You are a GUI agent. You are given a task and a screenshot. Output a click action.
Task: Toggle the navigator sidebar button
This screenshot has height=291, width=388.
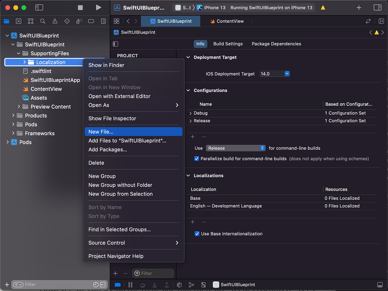[x=39, y=7]
